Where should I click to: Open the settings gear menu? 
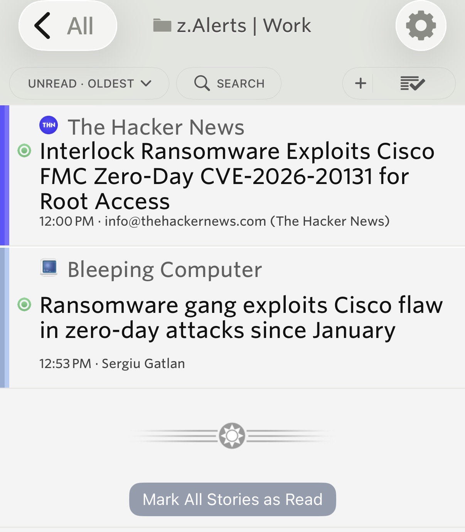pyautogui.click(x=421, y=25)
